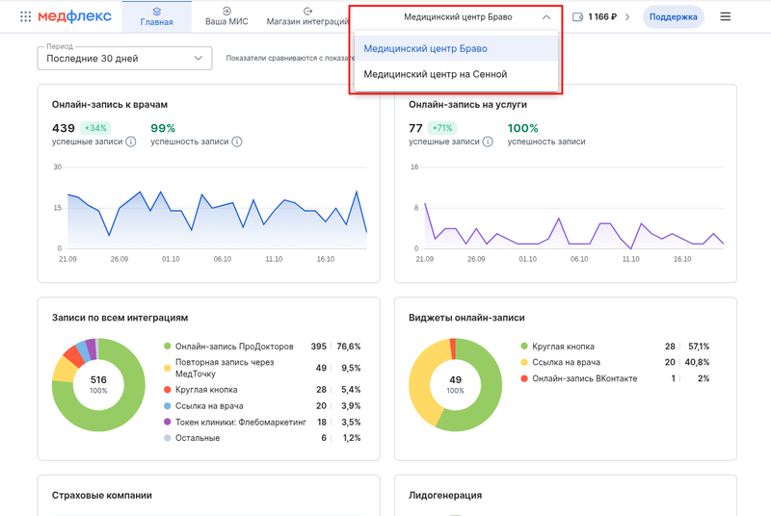
Task: Click Круглая кнопка in integrations legend
Action: (x=262, y=389)
